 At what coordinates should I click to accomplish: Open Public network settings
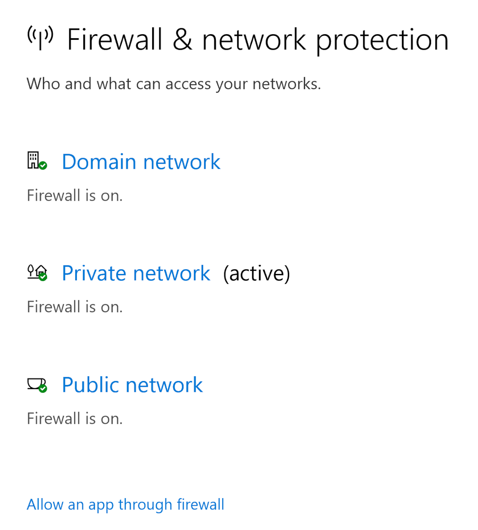click(x=132, y=385)
